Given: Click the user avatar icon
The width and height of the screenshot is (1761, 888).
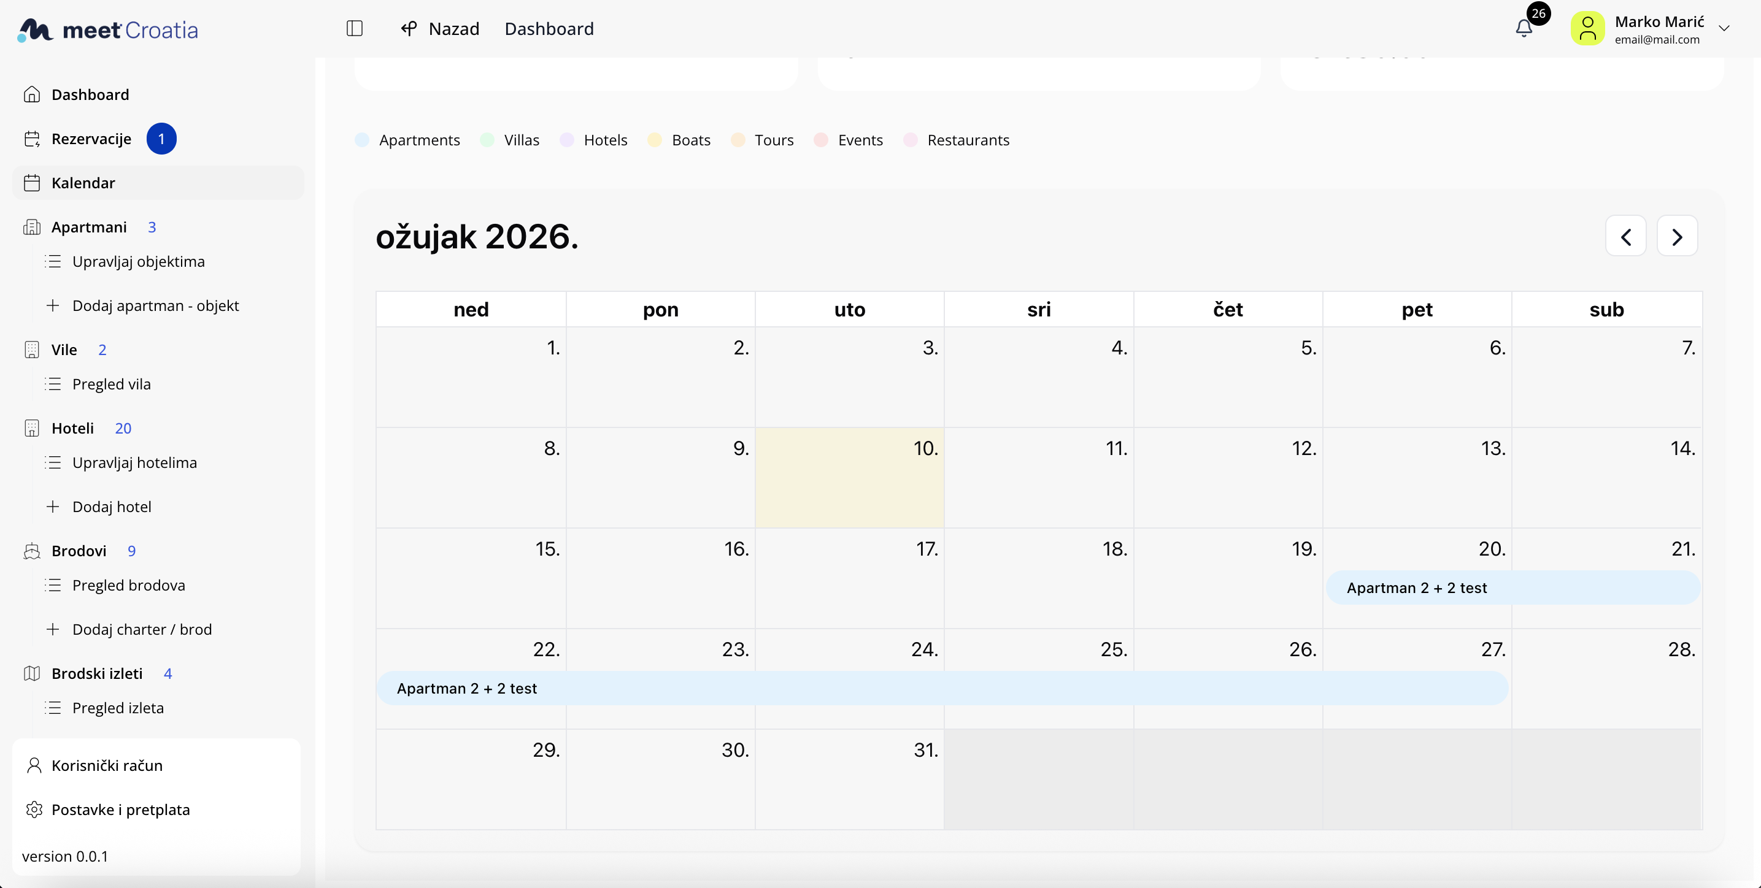Looking at the screenshot, I should click(x=1587, y=29).
